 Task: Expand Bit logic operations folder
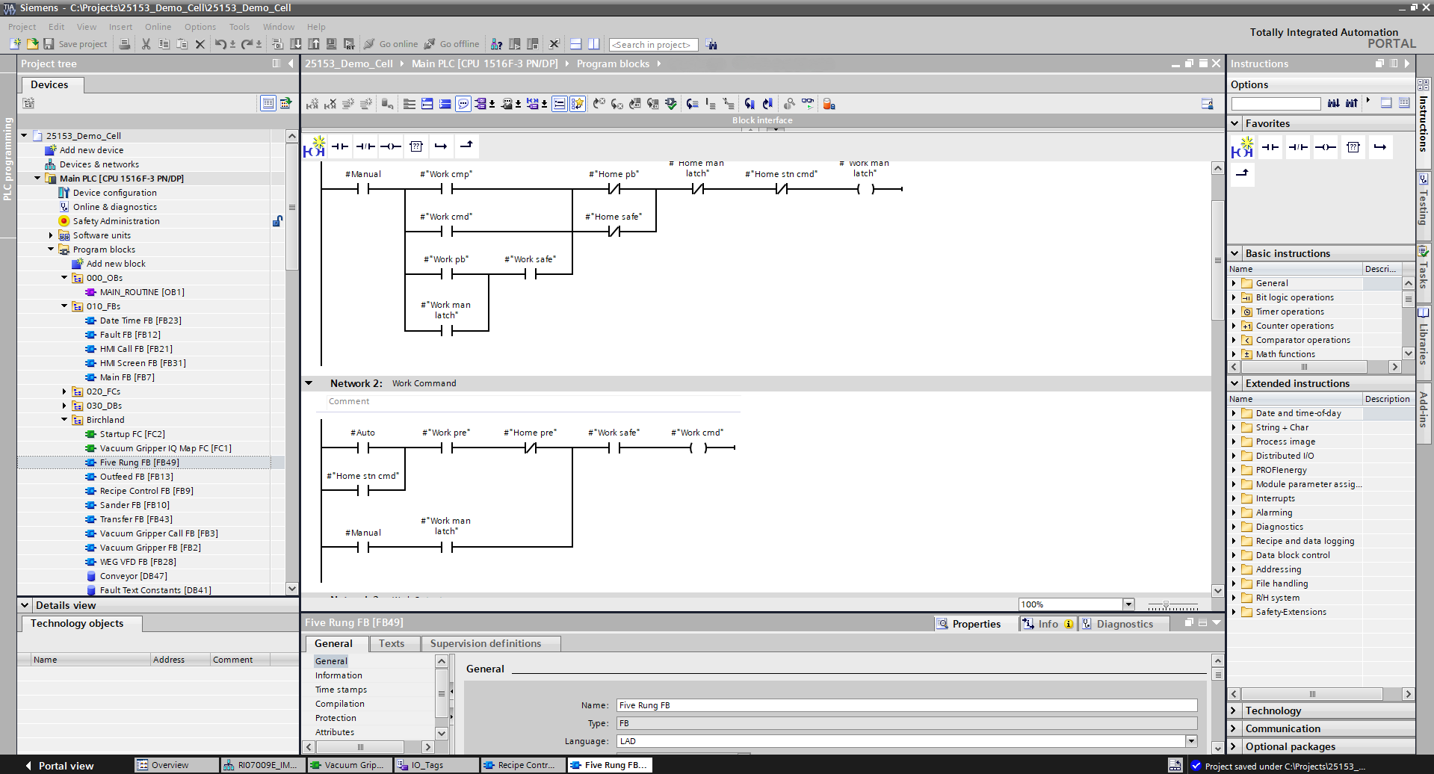pos(1234,297)
